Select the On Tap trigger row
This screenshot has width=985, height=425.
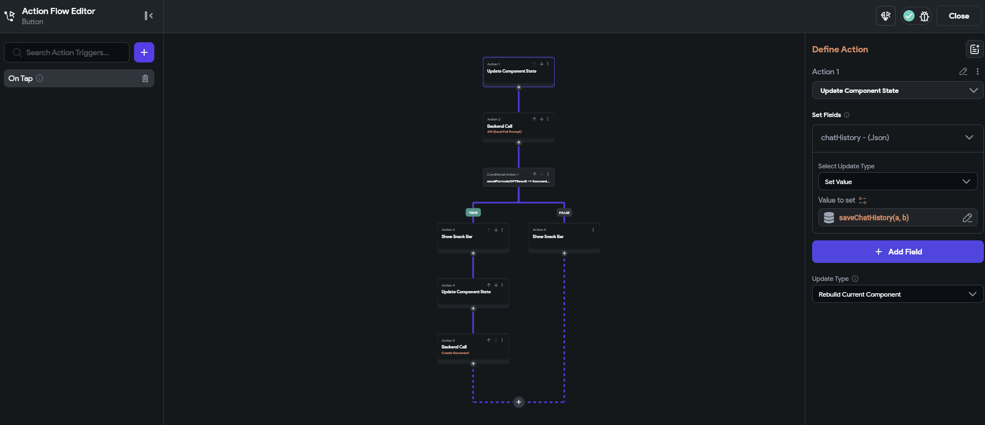(x=79, y=78)
